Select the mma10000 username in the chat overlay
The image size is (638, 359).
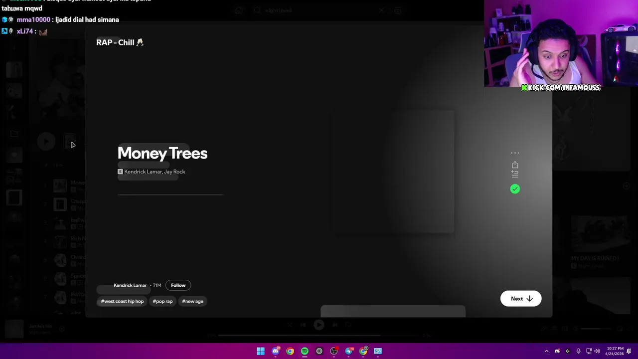(33, 19)
